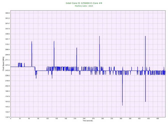Click the Clock Speed (MHz) axis label
The image size is (168, 125).
(x=3, y=64)
